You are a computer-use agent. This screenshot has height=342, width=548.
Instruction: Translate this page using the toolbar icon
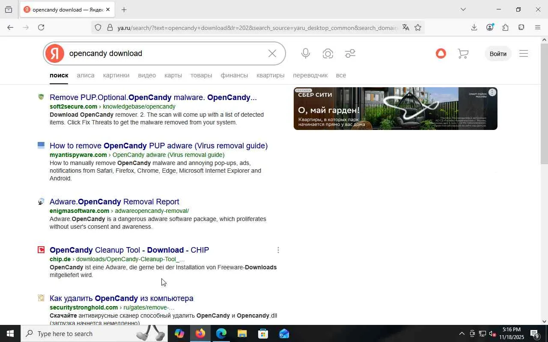[406, 28]
